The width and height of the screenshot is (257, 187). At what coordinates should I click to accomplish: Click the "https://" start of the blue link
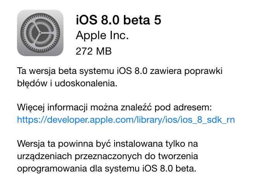(32, 120)
